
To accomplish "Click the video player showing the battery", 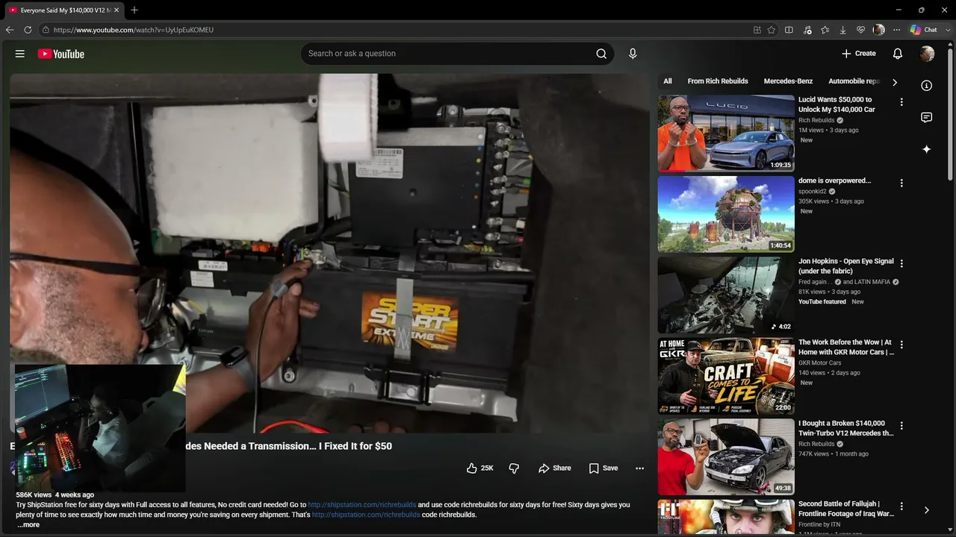I will click(329, 253).
